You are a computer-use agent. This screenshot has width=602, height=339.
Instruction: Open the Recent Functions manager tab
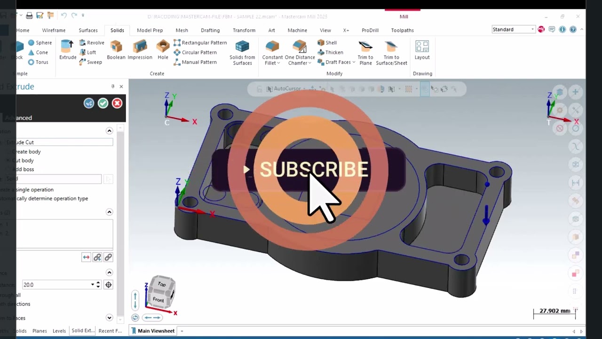pos(110,331)
